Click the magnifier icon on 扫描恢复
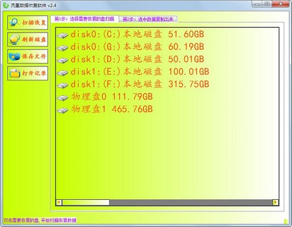Screen dimensions: 292x227 tap(14, 23)
